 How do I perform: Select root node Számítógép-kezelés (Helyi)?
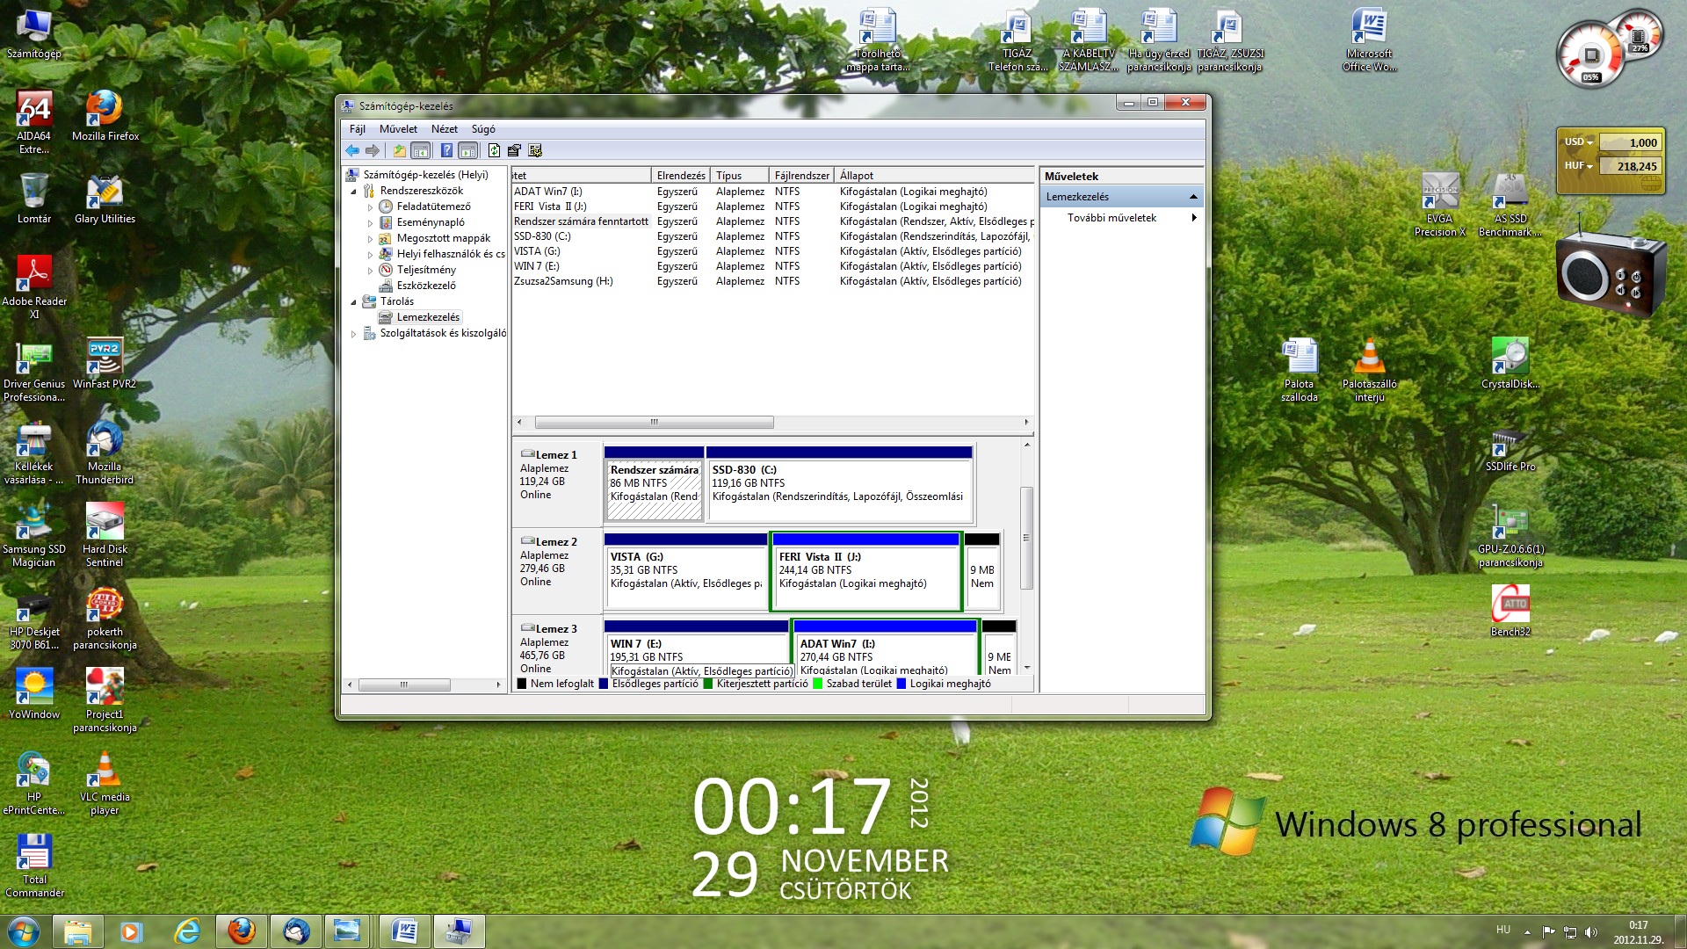pyautogui.click(x=425, y=175)
